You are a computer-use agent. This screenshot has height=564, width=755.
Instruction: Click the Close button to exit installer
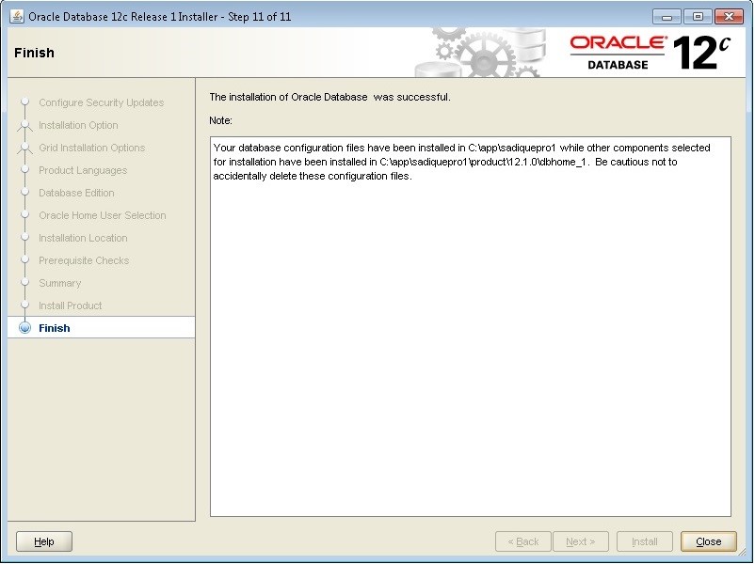point(708,541)
